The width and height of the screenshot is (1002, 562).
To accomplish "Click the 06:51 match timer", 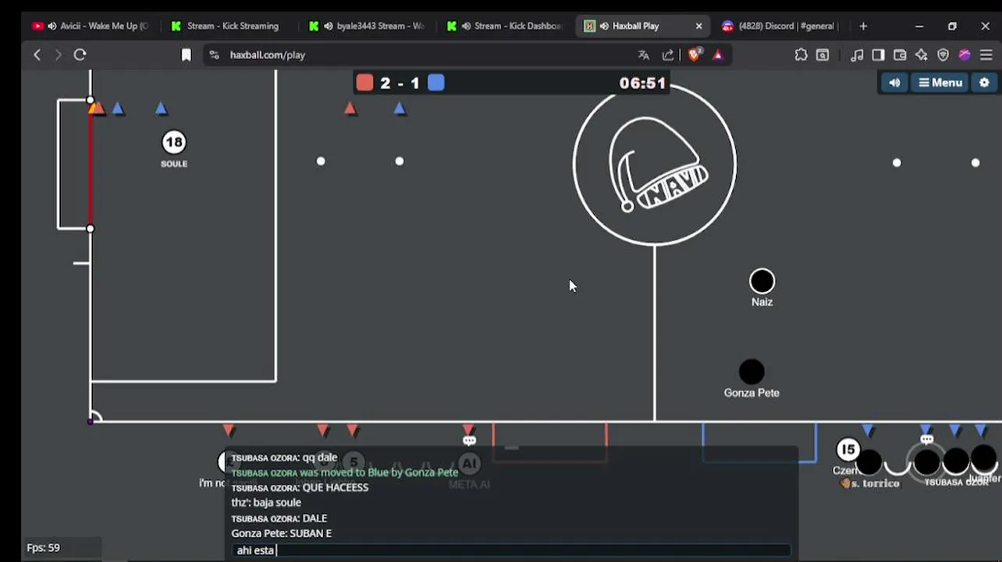I will pyautogui.click(x=642, y=84).
